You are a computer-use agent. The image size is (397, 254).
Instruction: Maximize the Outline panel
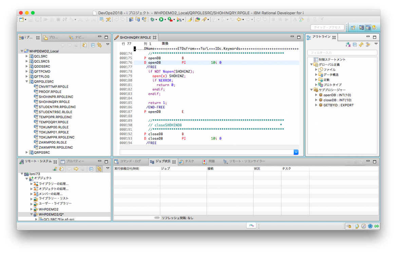pyautogui.click(x=375, y=37)
